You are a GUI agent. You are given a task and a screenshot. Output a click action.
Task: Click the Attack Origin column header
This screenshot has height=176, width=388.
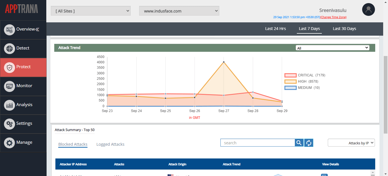177,164
